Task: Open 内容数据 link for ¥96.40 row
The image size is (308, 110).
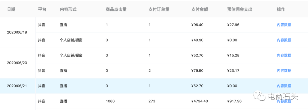Action: [284, 25]
